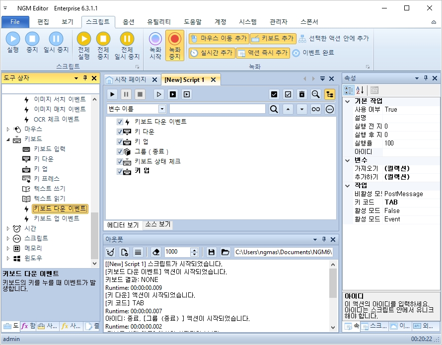The height and width of the screenshot is (345, 442).
Task: Click the 전체 중지 (stop all) ribbon icon
Action: pyautogui.click(x=103, y=39)
